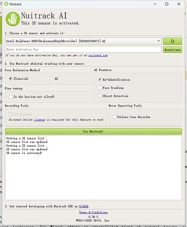Screen dimensions: 187x227
Task: Click the green refresh sensor list icon
Action: tap(172, 41)
